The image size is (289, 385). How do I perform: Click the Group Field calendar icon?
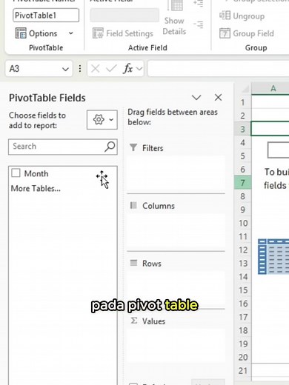225,33
